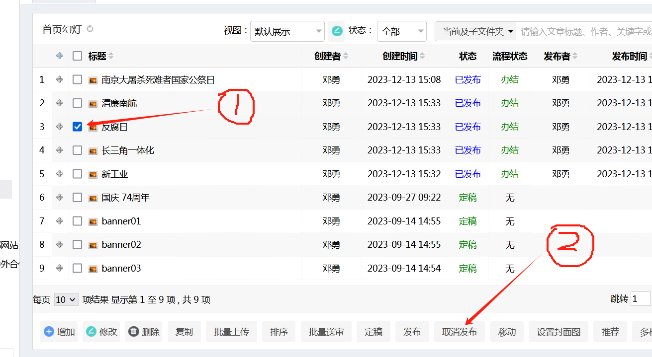This screenshot has height=357, width=652.
Task: Click the image icon beside 清廉南航
Action: click(93, 103)
